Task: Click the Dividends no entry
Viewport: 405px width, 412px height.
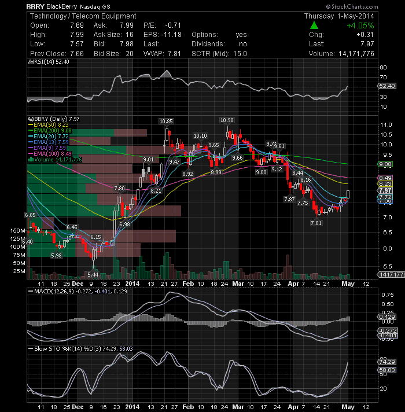Action: coord(242,44)
